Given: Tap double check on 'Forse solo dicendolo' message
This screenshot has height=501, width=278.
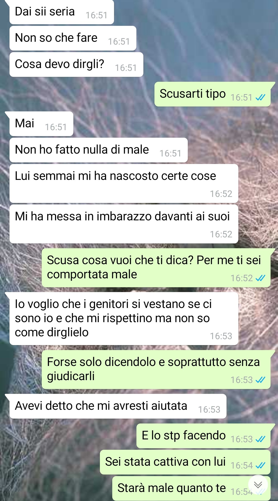Looking at the screenshot, I should [260, 380].
